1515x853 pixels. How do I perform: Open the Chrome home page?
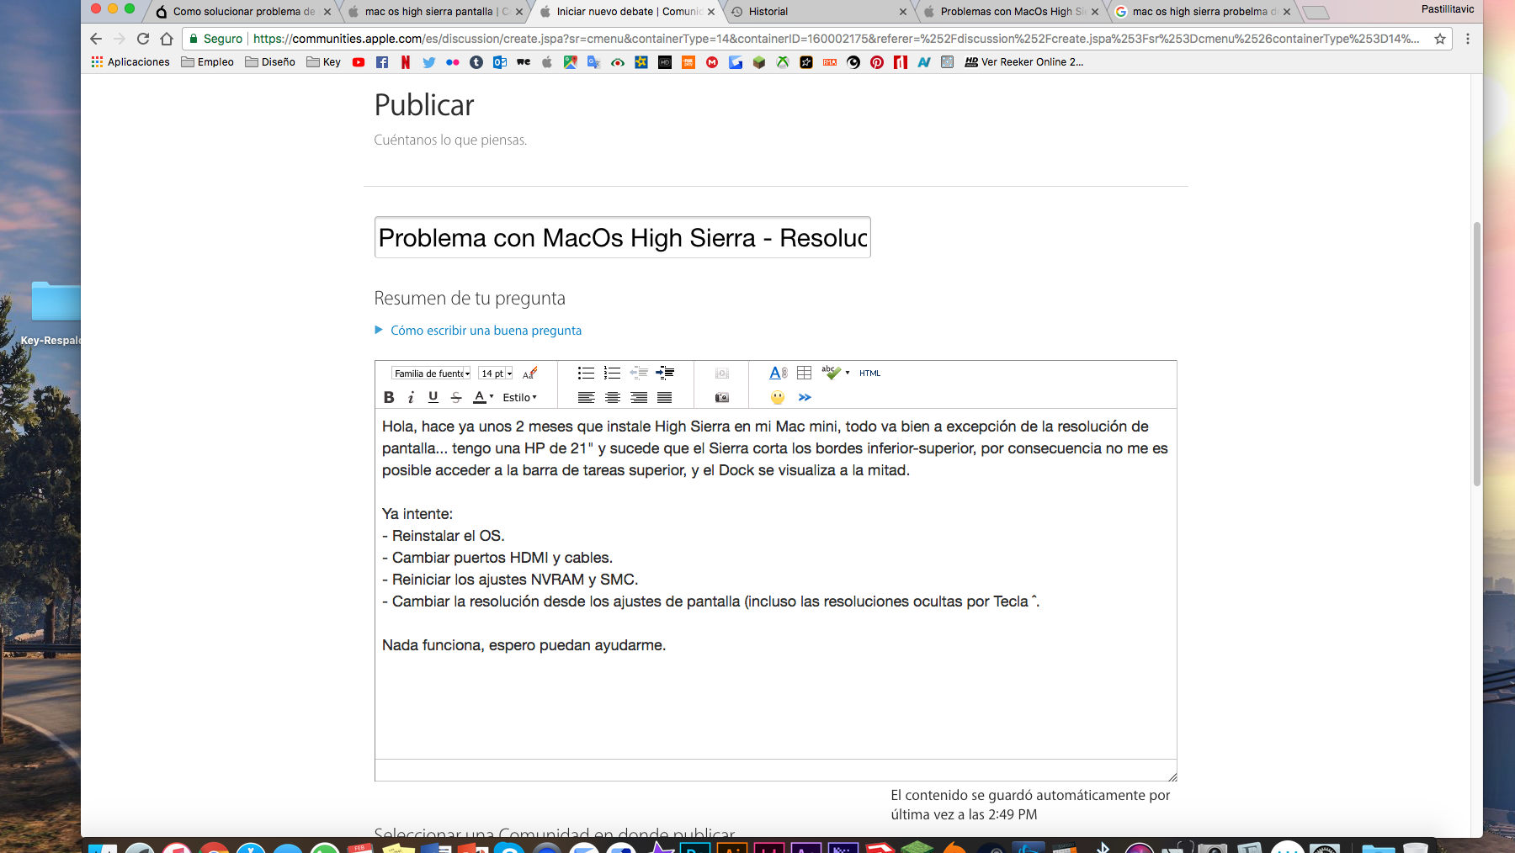pyautogui.click(x=167, y=39)
